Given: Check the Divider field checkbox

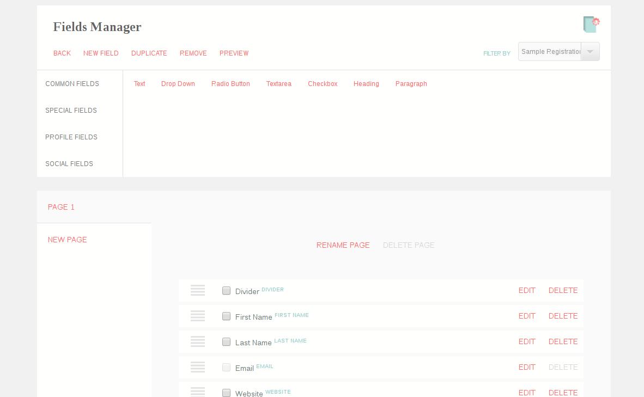Looking at the screenshot, I should pos(226,290).
